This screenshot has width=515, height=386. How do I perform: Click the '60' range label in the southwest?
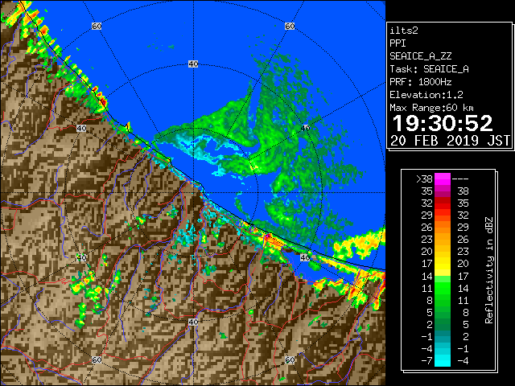pyautogui.click(x=97, y=360)
